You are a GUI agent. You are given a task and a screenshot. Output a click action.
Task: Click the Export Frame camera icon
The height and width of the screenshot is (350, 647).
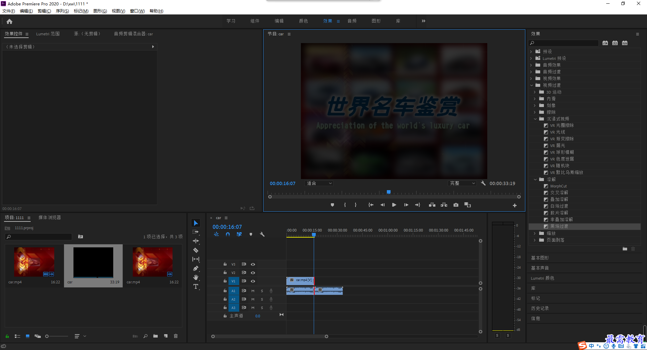point(456,205)
